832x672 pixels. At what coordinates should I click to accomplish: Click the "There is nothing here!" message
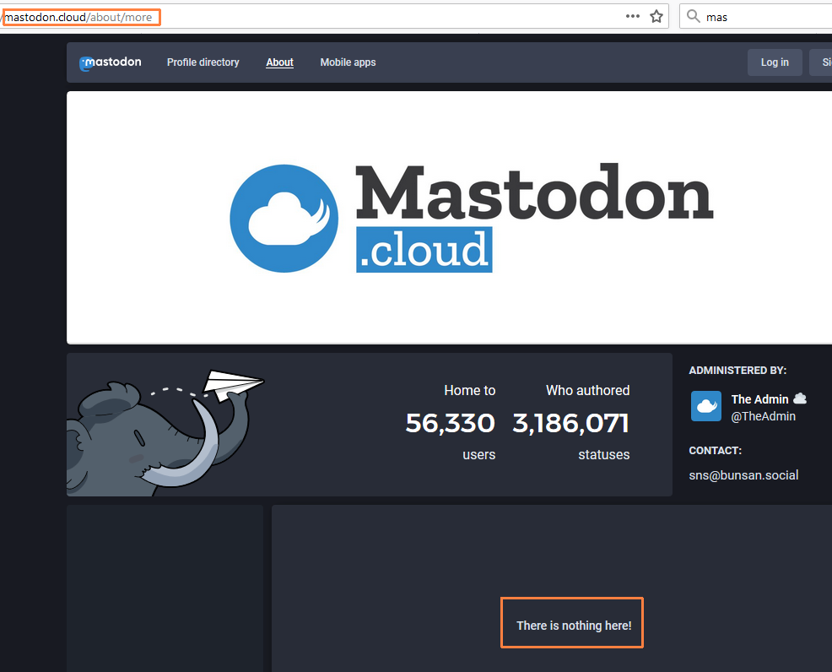click(574, 626)
